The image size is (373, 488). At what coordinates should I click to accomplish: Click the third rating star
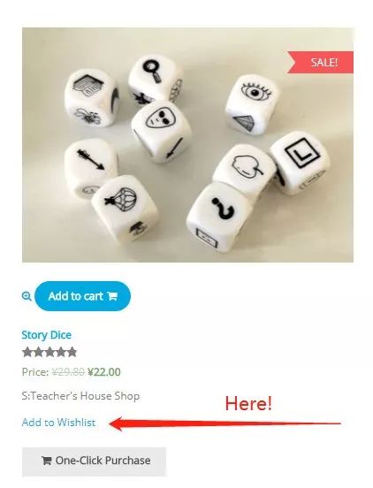click(x=49, y=353)
